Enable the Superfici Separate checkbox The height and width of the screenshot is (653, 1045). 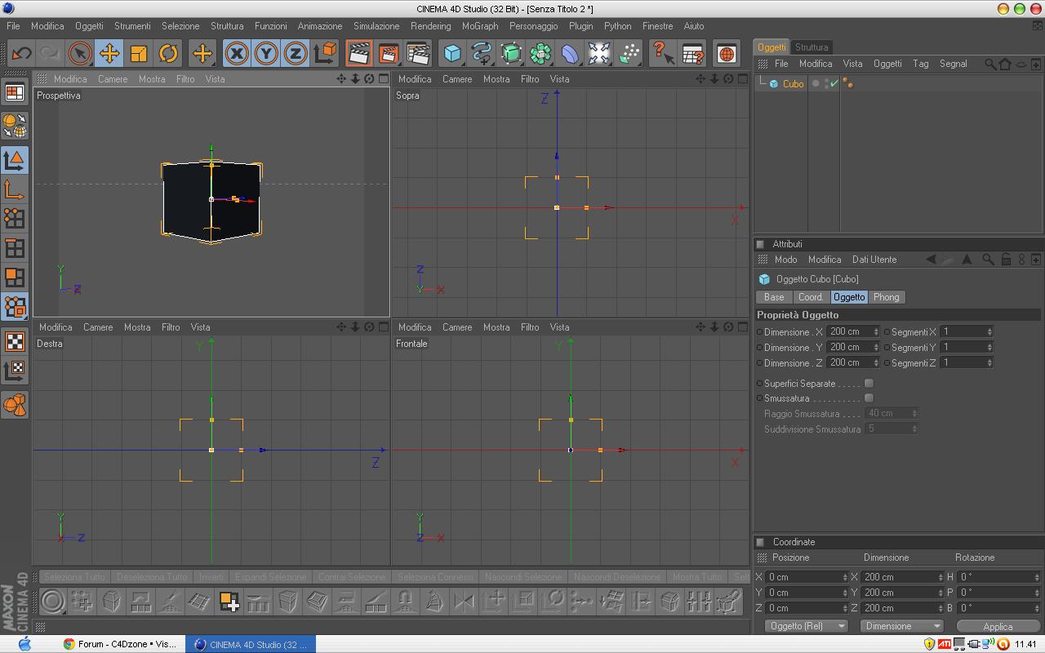click(869, 383)
